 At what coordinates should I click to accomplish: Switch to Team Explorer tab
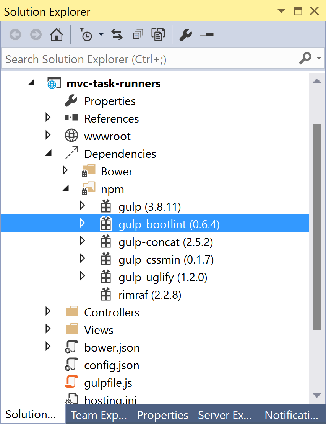click(98, 415)
